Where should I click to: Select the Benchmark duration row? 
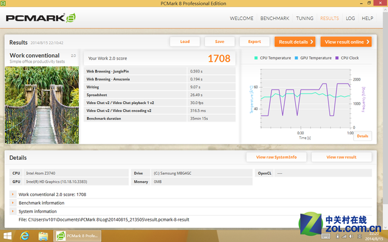point(159,119)
